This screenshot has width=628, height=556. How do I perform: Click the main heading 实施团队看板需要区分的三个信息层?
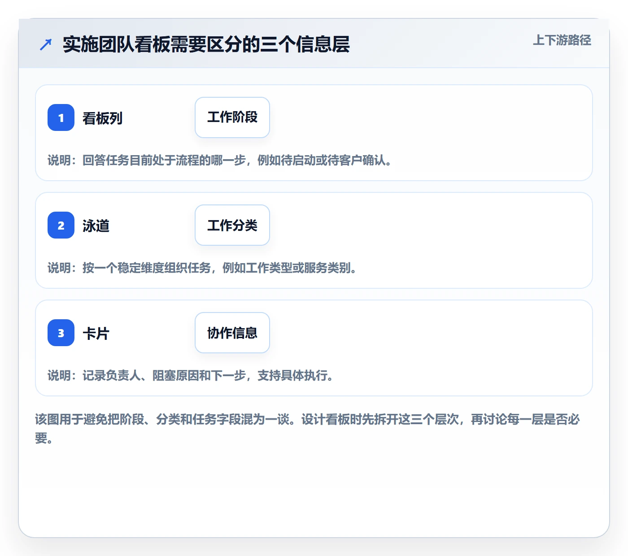[206, 44]
